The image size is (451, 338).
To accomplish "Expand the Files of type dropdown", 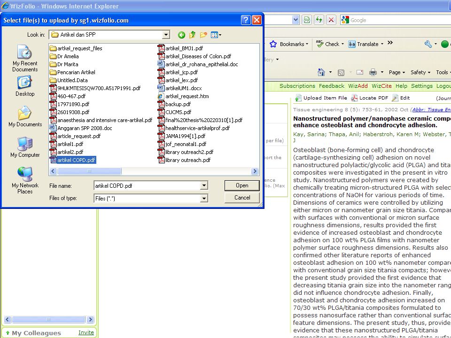I will pyautogui.click(x=204, y=198).
